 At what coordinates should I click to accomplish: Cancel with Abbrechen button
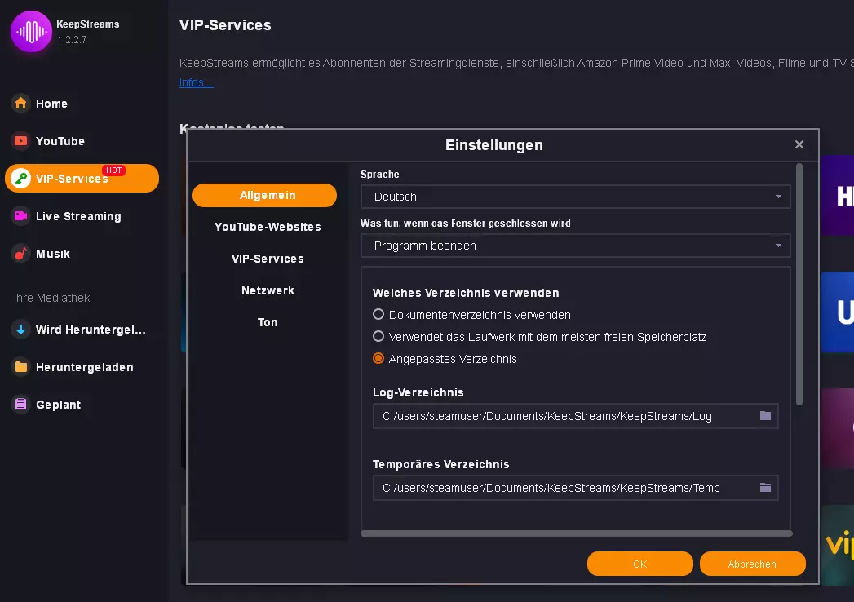point(752,564)
